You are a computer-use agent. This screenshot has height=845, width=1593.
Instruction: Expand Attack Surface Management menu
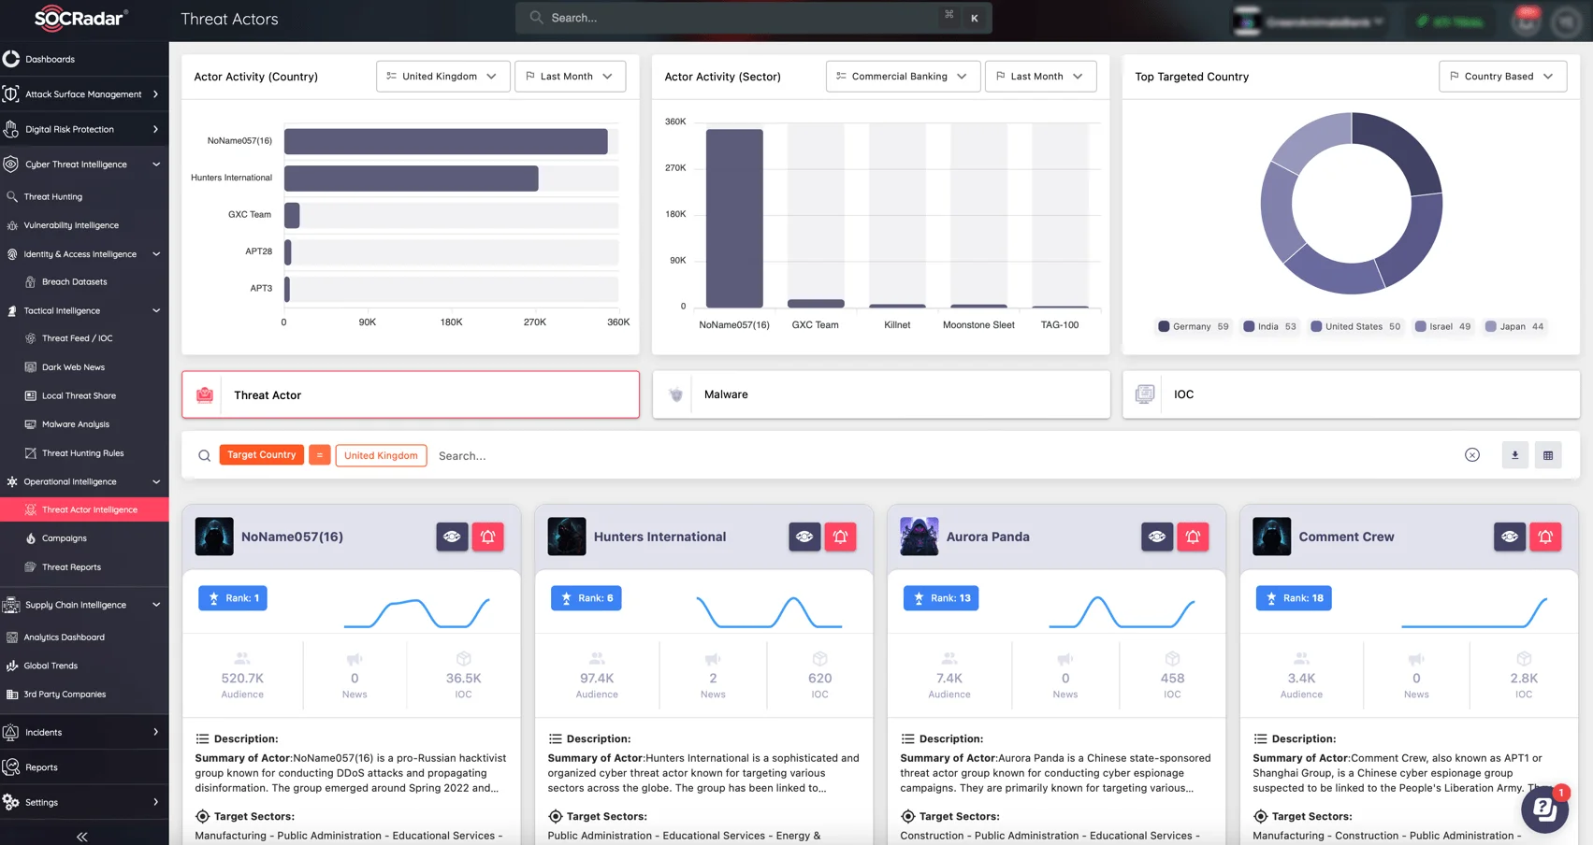point(84,94)
